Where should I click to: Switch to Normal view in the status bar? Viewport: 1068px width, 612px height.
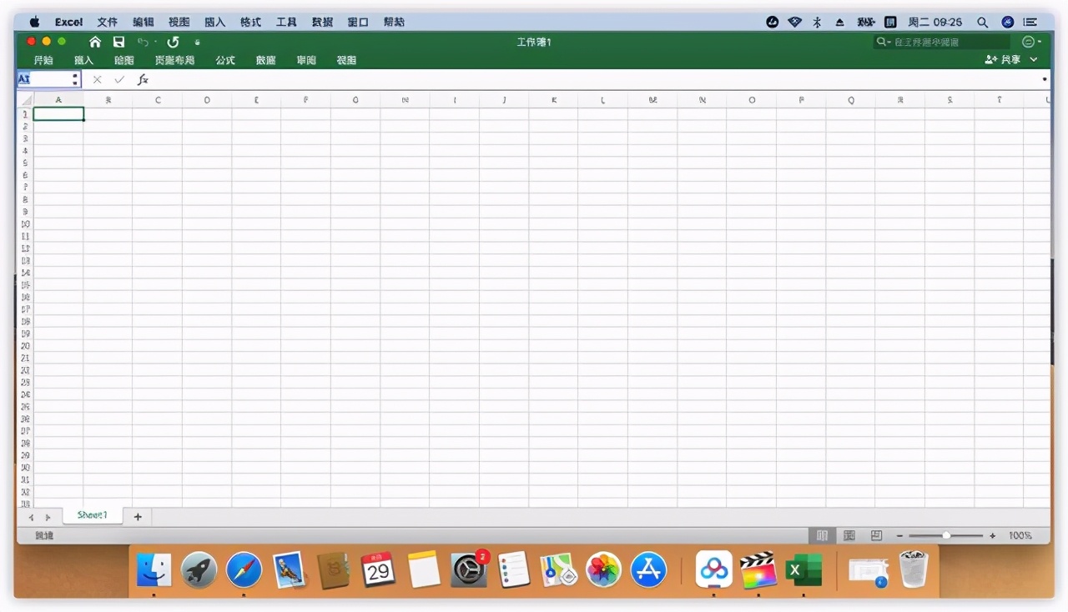coord(822,535)
